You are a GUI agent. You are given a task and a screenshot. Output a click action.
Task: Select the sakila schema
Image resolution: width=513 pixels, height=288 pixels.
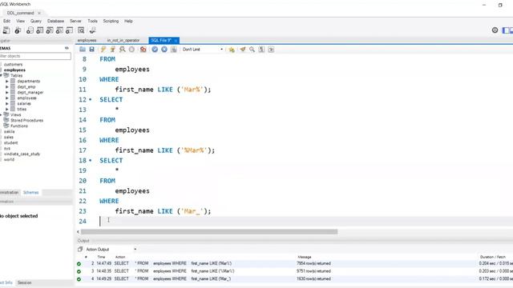(x=9, y=131)
